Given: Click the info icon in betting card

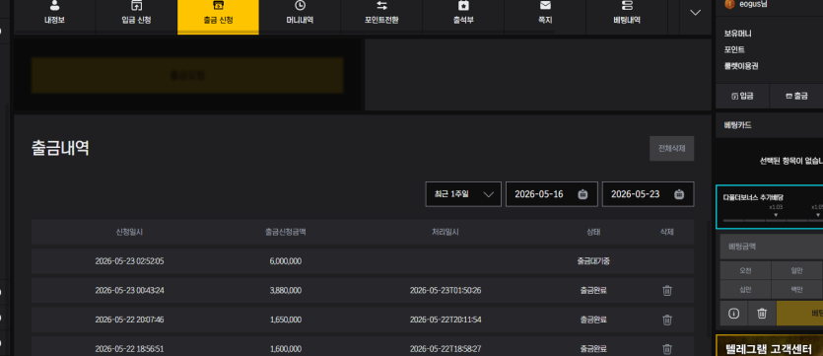Looking at the screenshot, I should [x=733, y=314].
